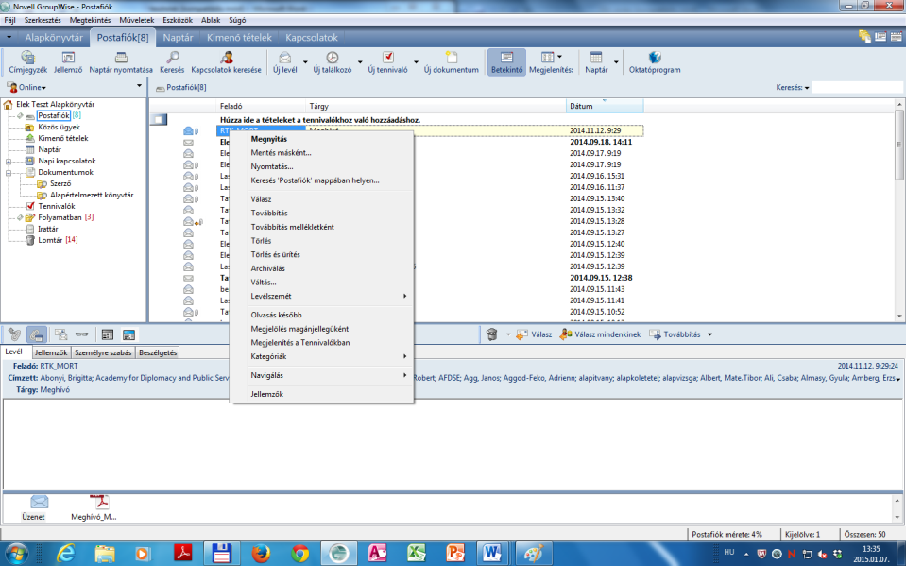The height and width of the screenshot is (566, 906).
Task: Open Word from the taskbar
Action: (491, 554)
